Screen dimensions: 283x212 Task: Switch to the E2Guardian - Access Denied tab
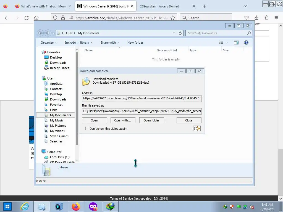tap(159, 6)
